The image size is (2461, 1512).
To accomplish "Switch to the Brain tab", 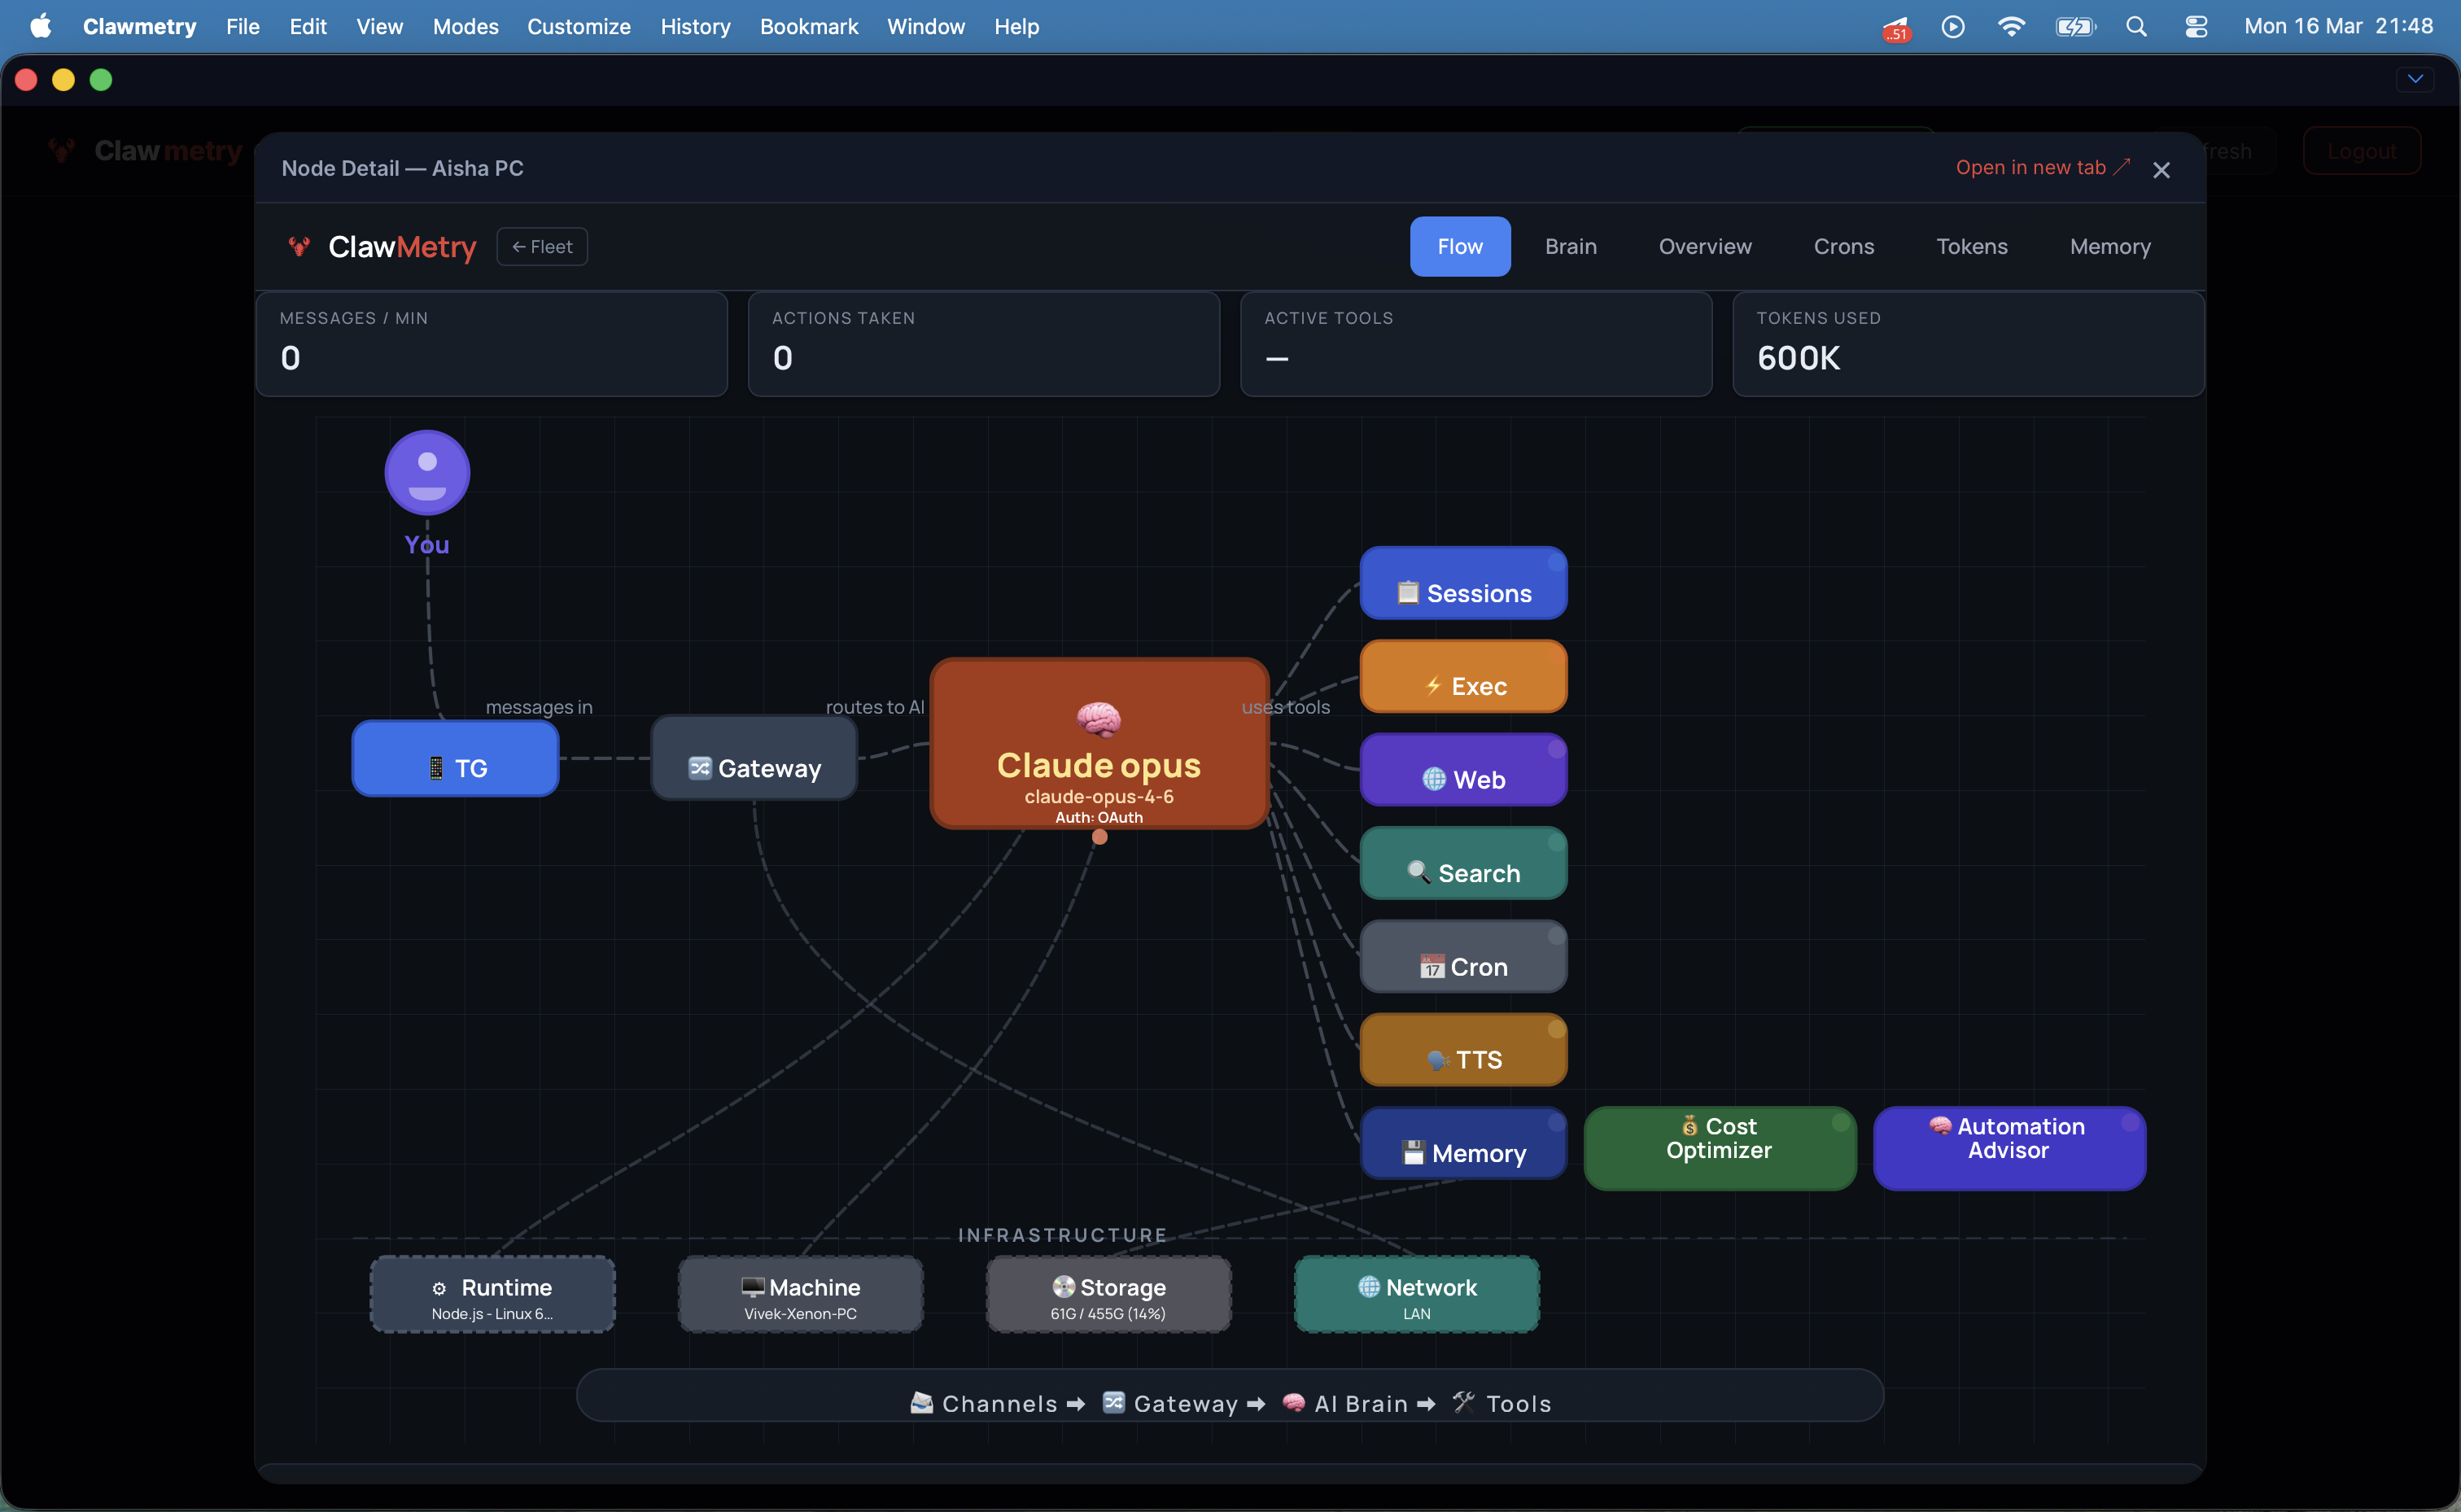I will point(1570,246).
